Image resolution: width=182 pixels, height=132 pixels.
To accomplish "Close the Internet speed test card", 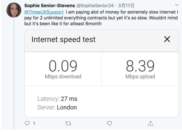I will (x=167, y=39).
